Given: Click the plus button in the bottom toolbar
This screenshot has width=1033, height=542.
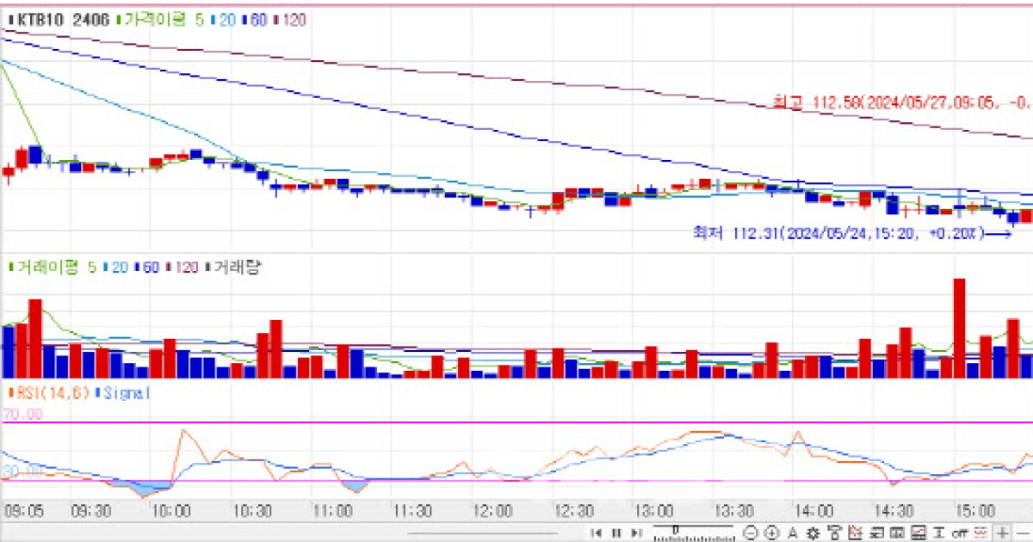Looking at the screenshot, I should [1002, 533].
